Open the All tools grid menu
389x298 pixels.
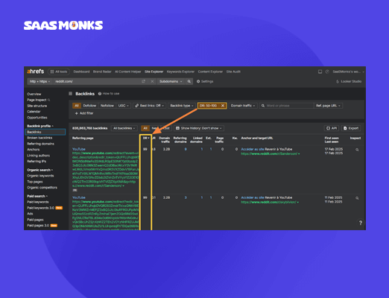[x=59, y=72]
